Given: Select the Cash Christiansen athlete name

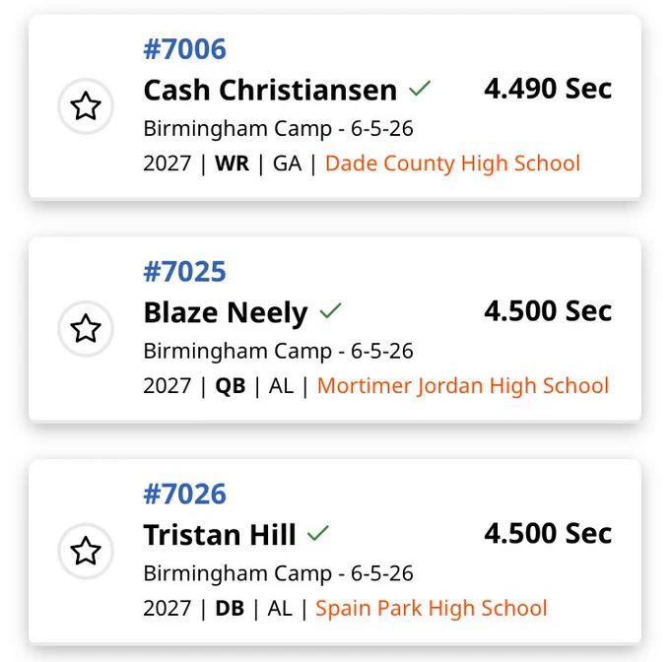Looking at the screenshot, I should [270, 90].
